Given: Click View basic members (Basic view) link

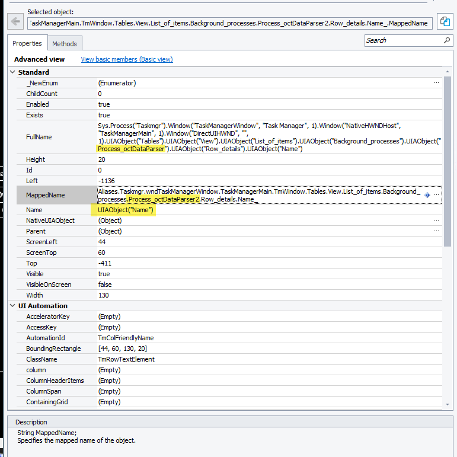Looking at the screenshot, I should tap(127, 59).
